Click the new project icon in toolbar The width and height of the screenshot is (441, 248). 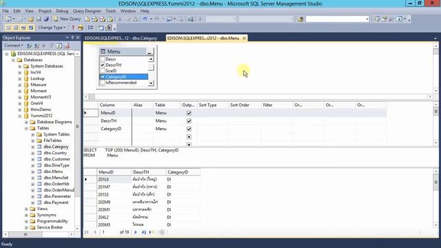click(x=8, y=19)
